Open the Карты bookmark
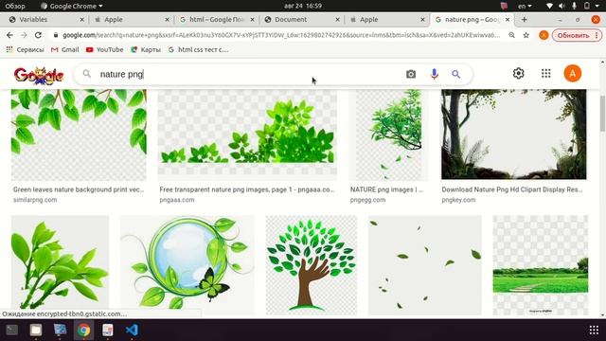The width and height of the screenshot is (606, 341). [146, 49]
